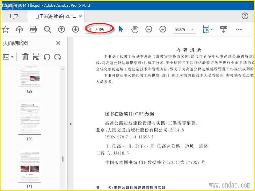Zoom out with the minus icon
255x191 pixels.
point(149,29)
